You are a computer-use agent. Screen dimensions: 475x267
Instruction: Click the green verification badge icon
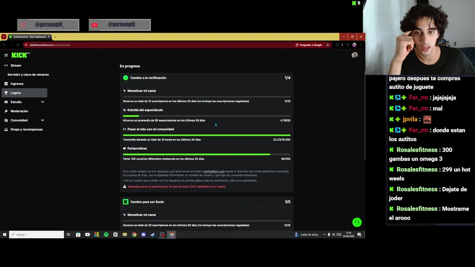(125, 78)
